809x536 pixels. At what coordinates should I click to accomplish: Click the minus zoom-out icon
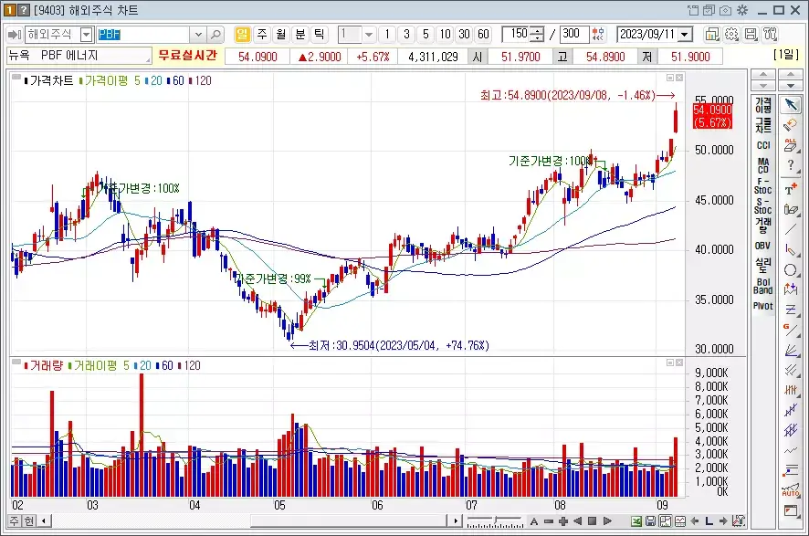click(x=549, y=521)
